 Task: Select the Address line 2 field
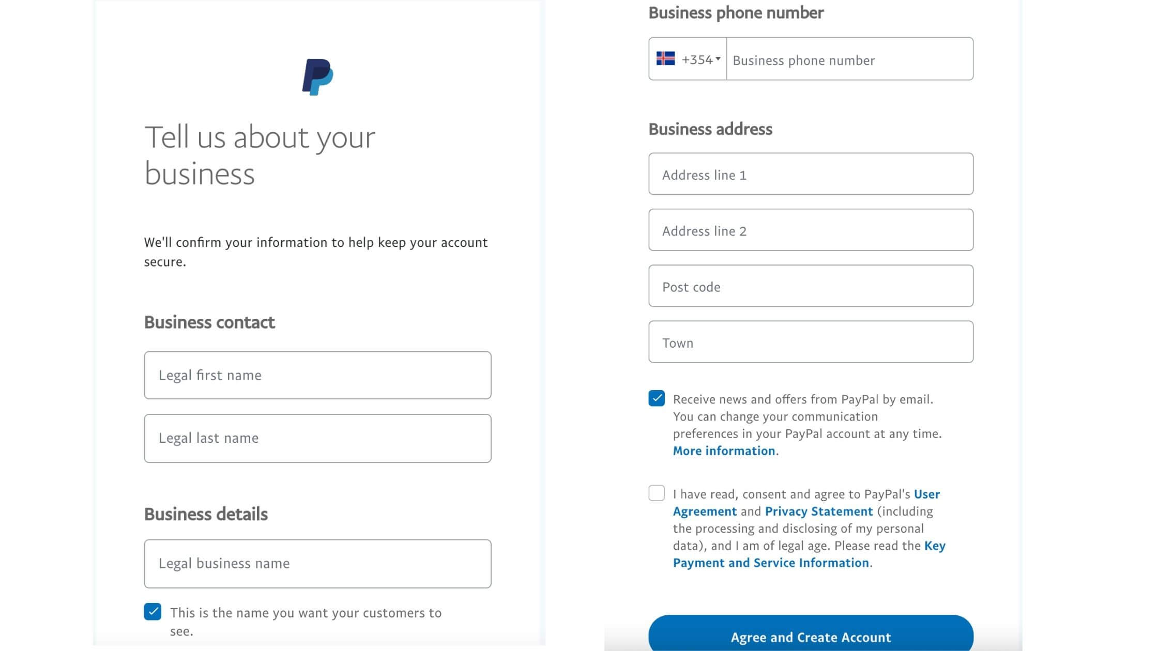(x=811, y=230)
